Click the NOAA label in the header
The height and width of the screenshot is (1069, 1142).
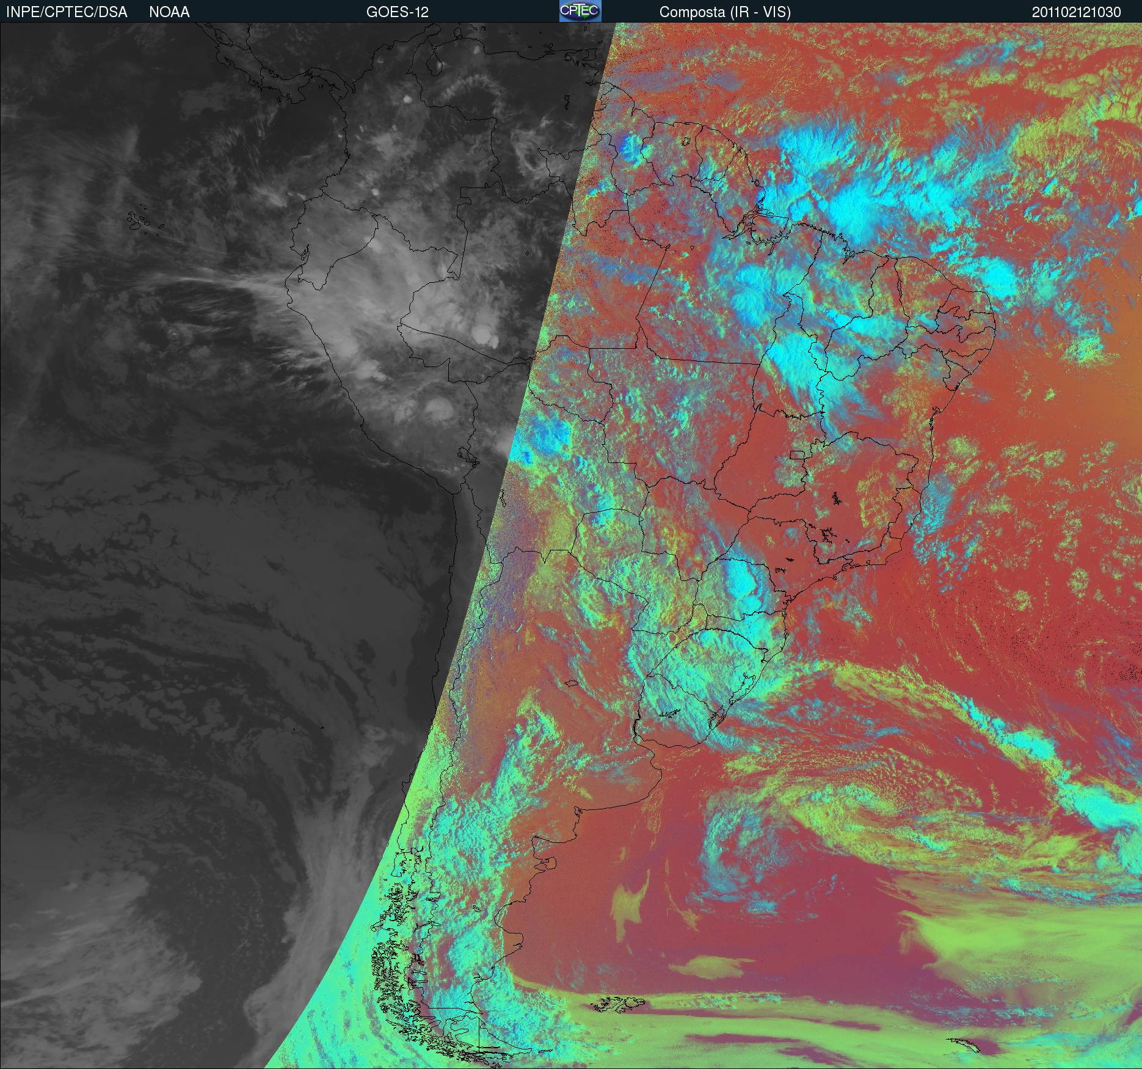(x=169, y=12)
